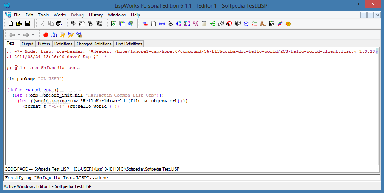Viewport: 384px width, 193px height.
Task: Click the Macroexpand blue parentheses icon
Action: (x=54, y=35)
